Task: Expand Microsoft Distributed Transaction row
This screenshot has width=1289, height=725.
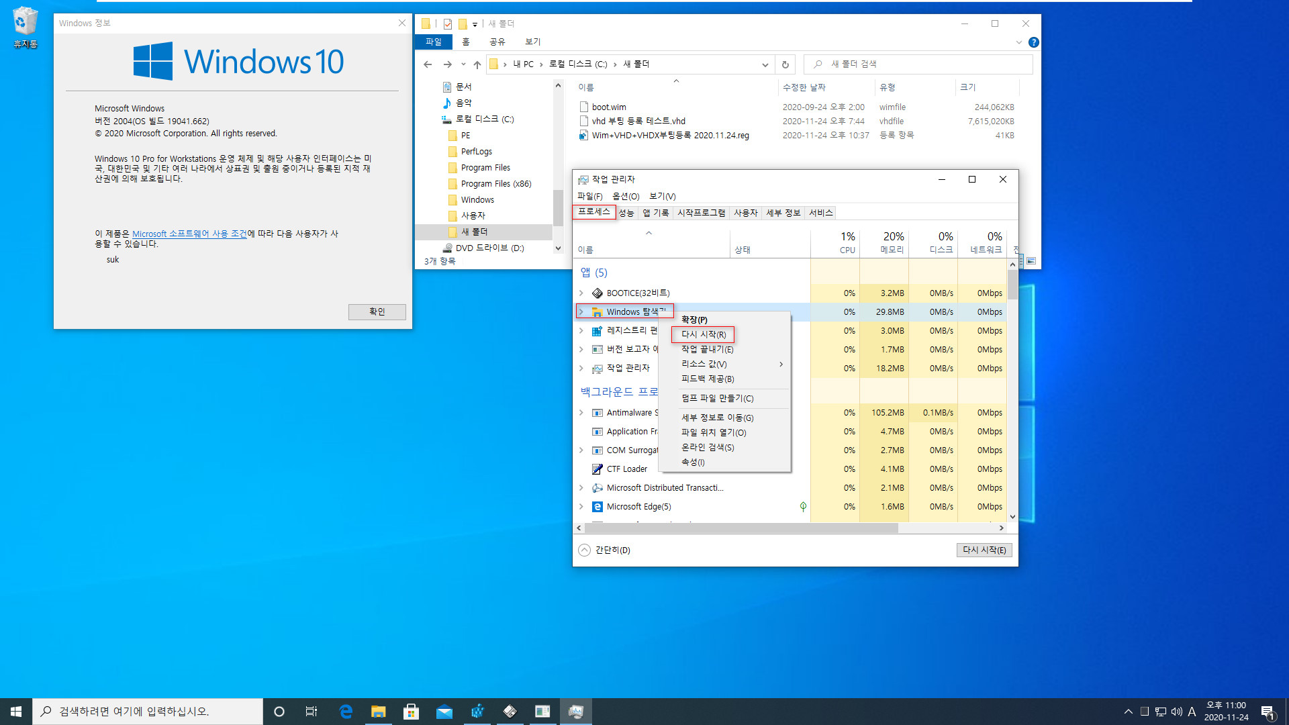Action: 581,488
